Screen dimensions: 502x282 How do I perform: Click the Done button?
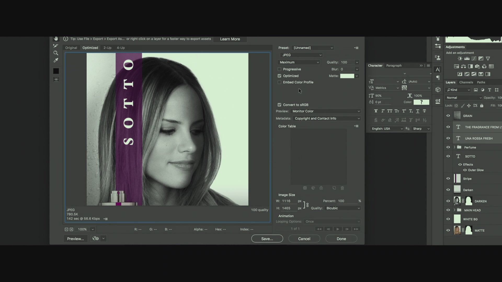point(341,239)
